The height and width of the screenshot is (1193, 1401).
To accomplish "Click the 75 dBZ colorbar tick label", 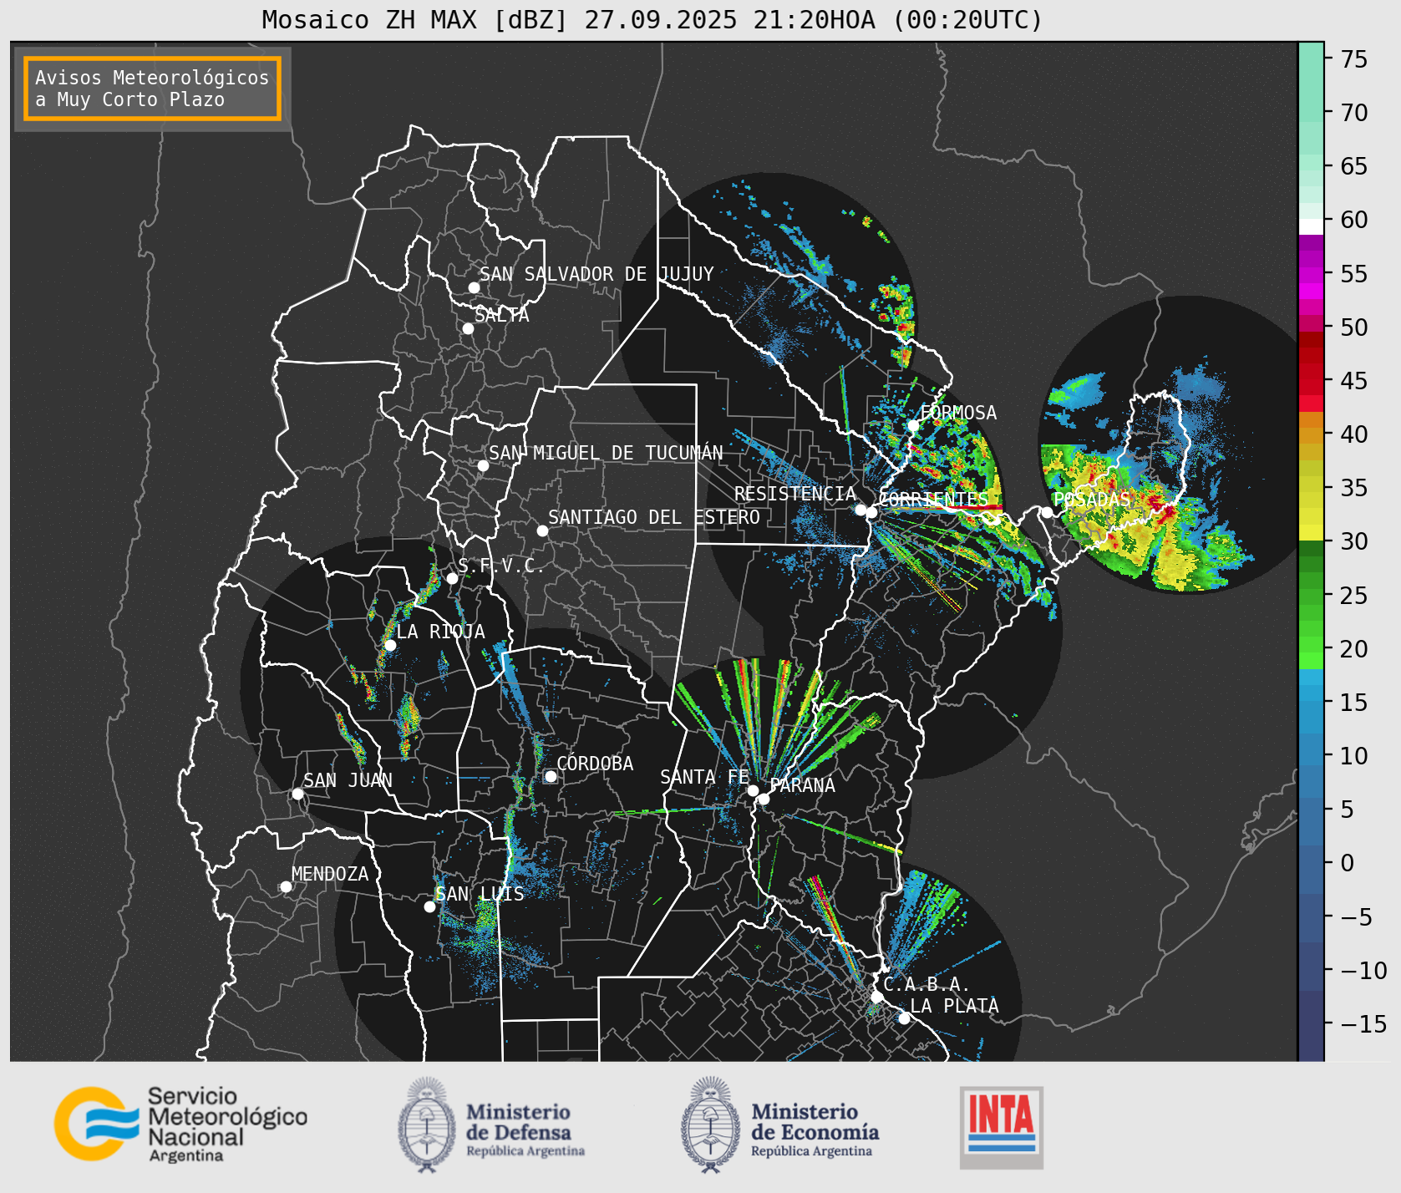I will 1354,59.
